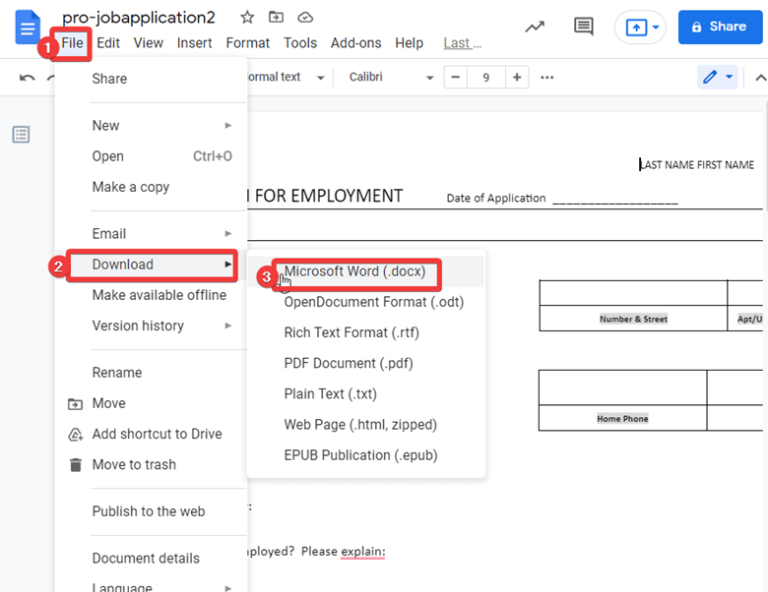Image resolution: width=768 pixels, height=592 pixels.
Task: Show the document outline icon
Action: coord(21,135)
